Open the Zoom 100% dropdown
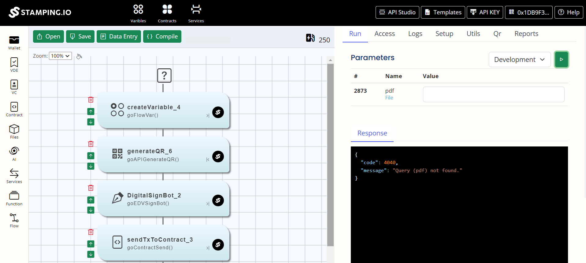Viewport: 586px width, 263px height. [x=60, y=56]
